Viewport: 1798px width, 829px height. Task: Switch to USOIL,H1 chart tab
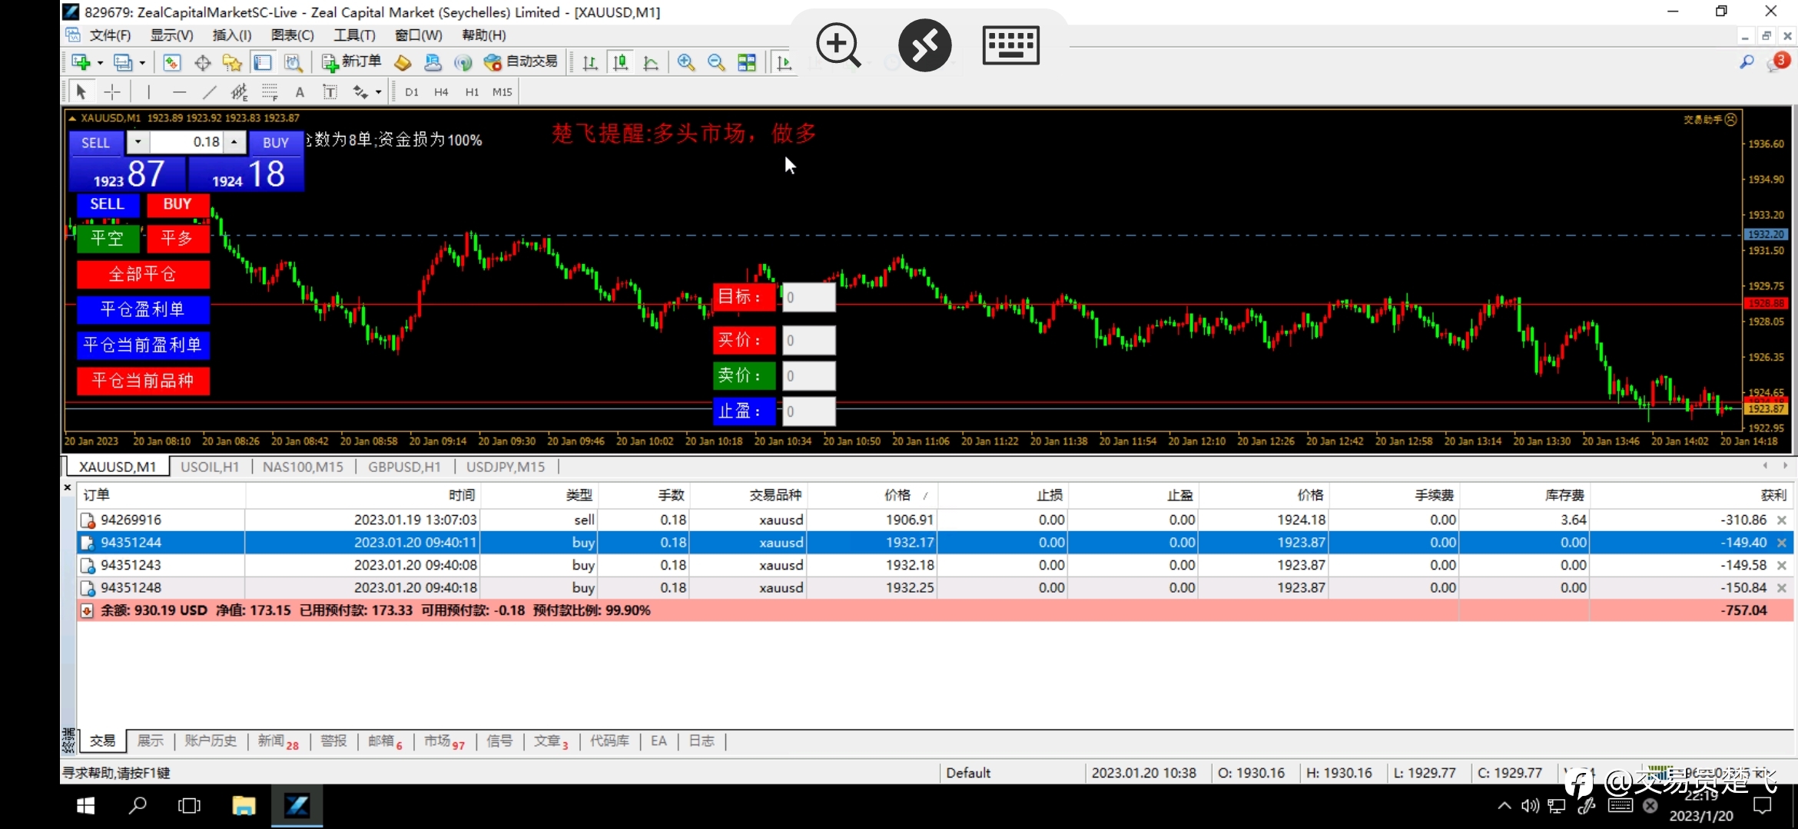tap(210, 467)
